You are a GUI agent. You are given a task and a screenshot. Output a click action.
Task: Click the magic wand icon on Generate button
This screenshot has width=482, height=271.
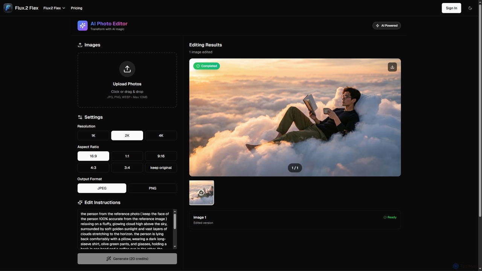point(108,259)
